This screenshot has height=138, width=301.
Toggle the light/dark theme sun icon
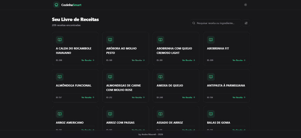[245, 5]
